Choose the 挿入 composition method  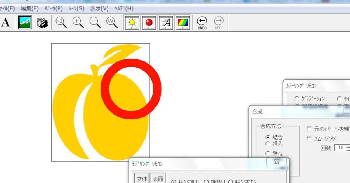click(x=268, y=143)
